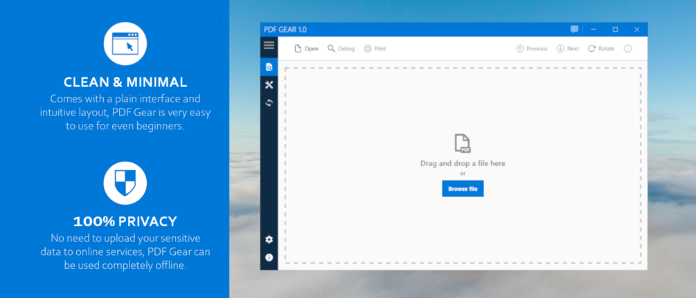
Task: Maximize the PDF Gear window
Action: pyautogui.click(x=615, y=30)
